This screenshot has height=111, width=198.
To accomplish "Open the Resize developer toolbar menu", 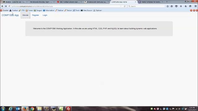I will 68,10.
